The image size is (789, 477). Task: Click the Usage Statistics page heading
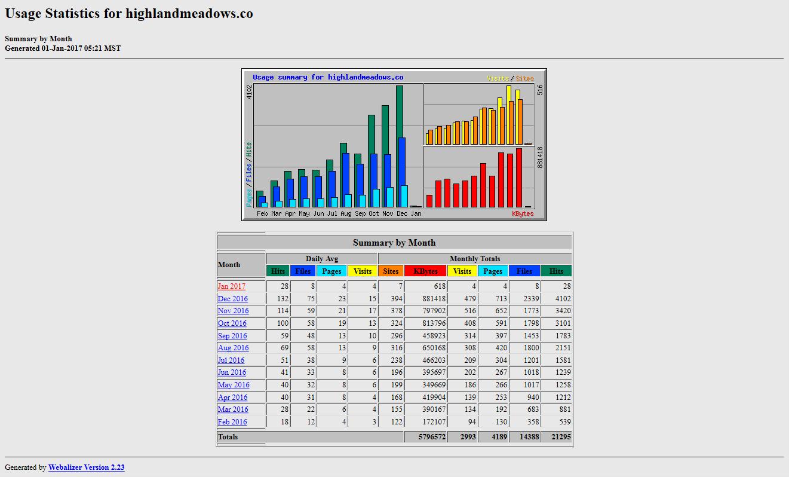click(x=129, y=14)
